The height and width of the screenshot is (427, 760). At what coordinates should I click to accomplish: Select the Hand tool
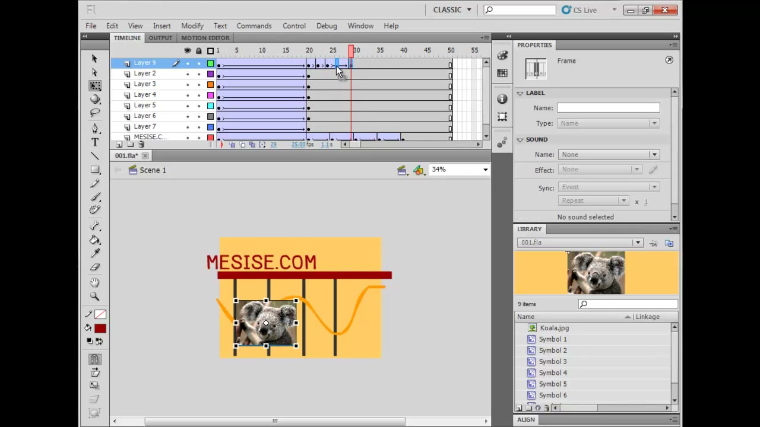[x=95, y=282]
